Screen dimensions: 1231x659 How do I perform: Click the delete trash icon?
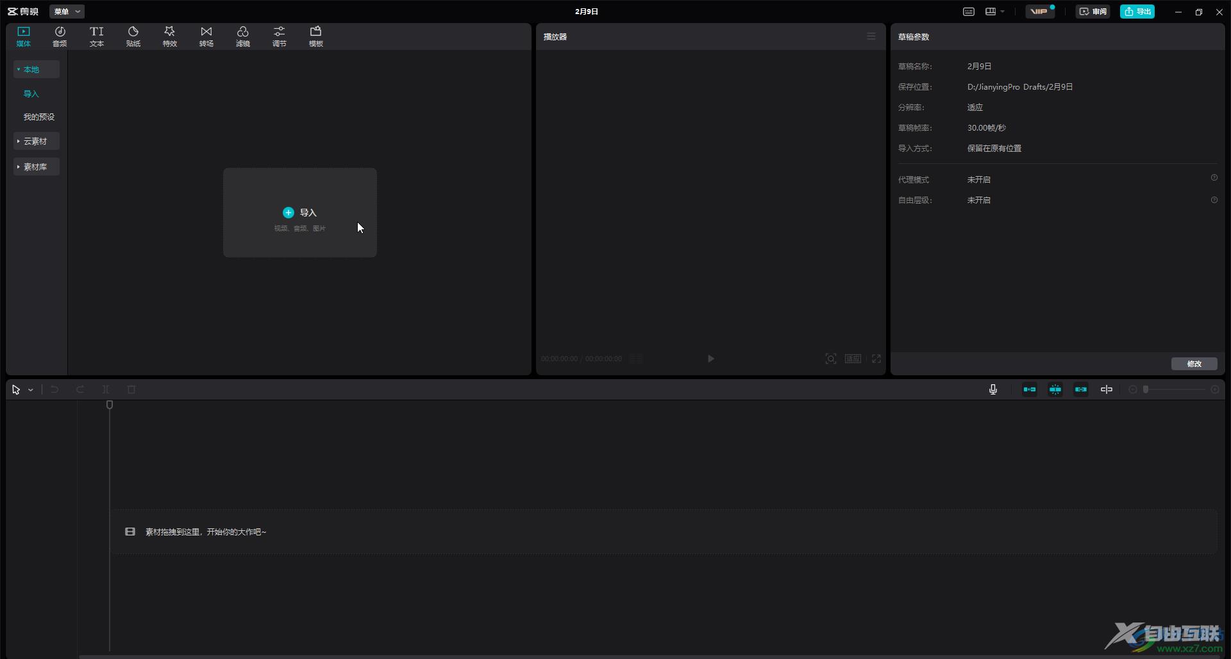tap(131, 389)
